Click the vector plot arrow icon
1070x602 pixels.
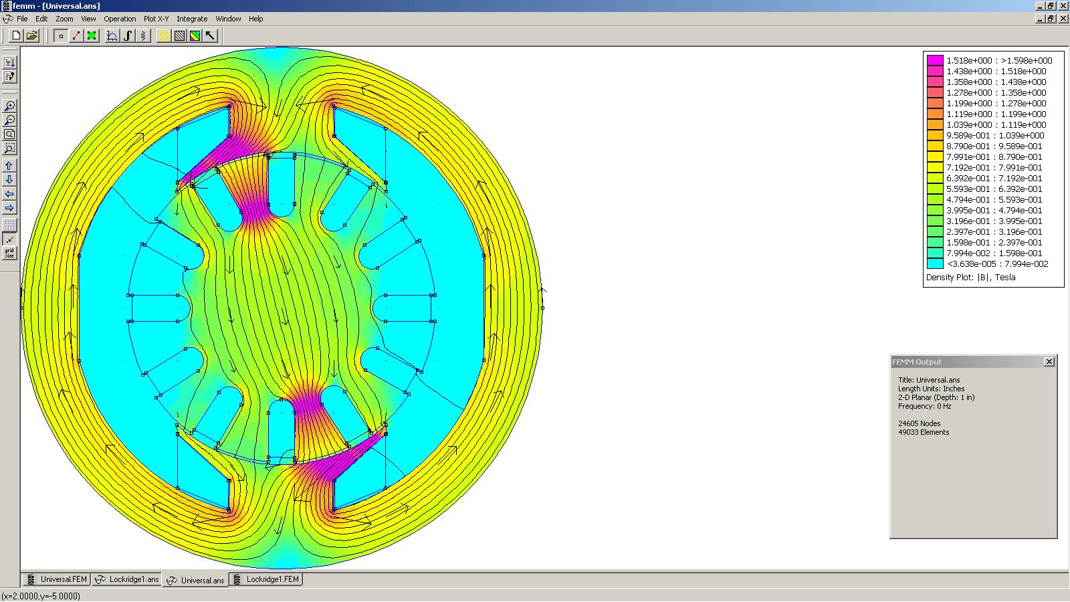pyautogui.click(x=210, y=36)
